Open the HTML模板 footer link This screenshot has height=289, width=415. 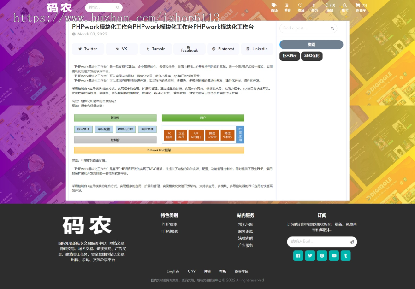[169, 231]
